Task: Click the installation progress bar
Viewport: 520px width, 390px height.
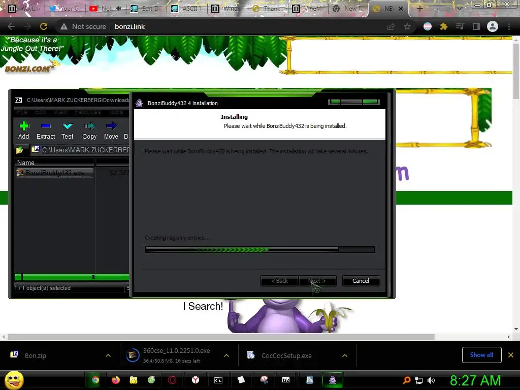Action: 259,249
